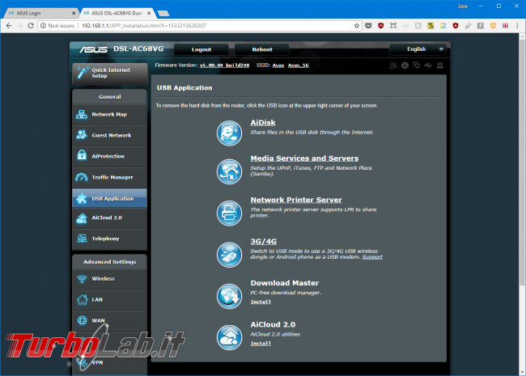Click the browser vertical scrollbar

click(522, 161)
